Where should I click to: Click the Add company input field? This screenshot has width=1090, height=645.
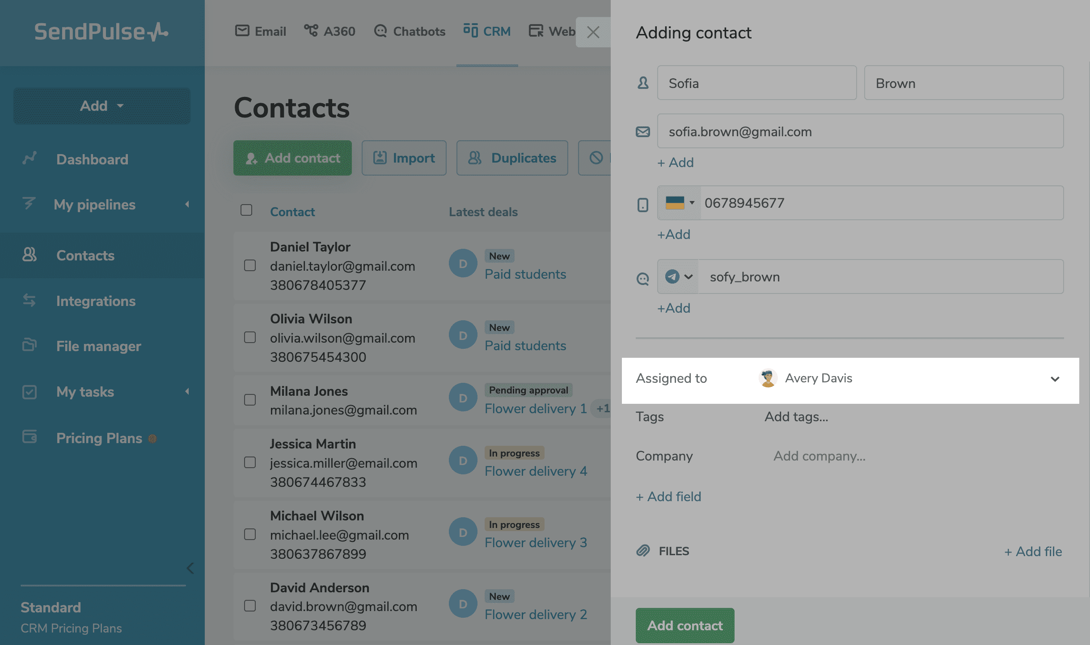(x=820, y=456)
